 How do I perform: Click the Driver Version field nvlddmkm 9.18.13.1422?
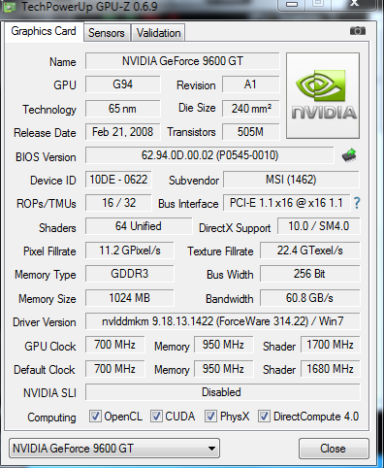point(223,321)
